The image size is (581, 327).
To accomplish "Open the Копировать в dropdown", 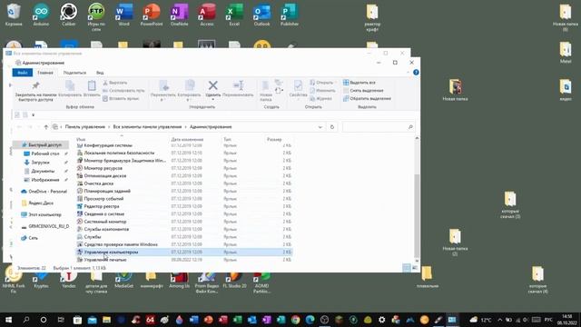I will (190, 91).
